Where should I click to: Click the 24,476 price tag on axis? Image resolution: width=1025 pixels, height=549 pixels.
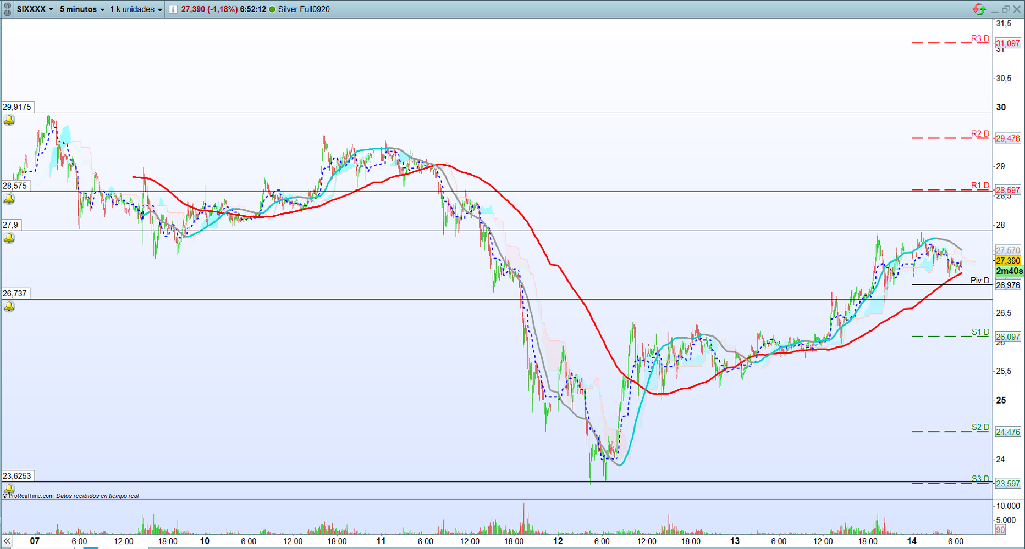coord(1008,432)
